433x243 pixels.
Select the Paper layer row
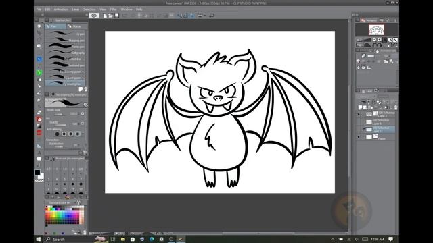[x=377, y=136]
